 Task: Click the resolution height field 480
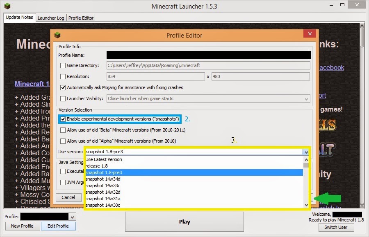pyautogui.click(x=260, y=76)
